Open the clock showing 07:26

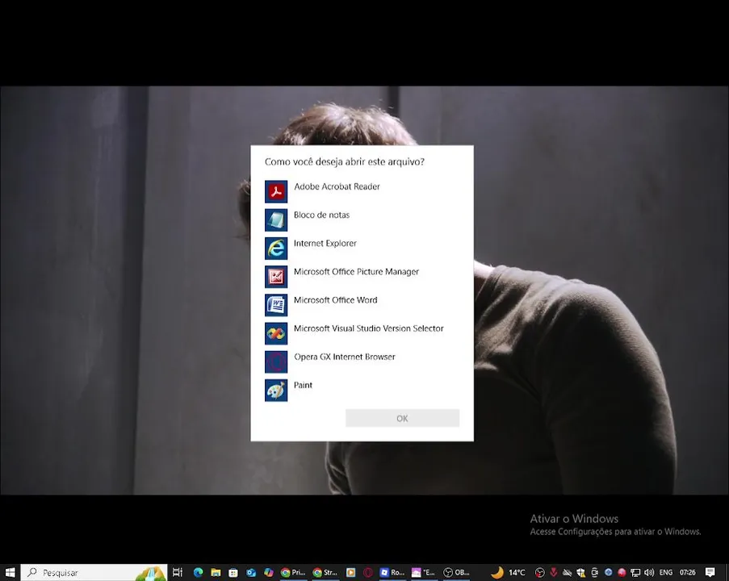tap(688, 573)
